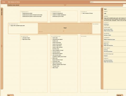Select Intrathoracic part of chest
Screen dimensions: 126x96
pos(58,17)
